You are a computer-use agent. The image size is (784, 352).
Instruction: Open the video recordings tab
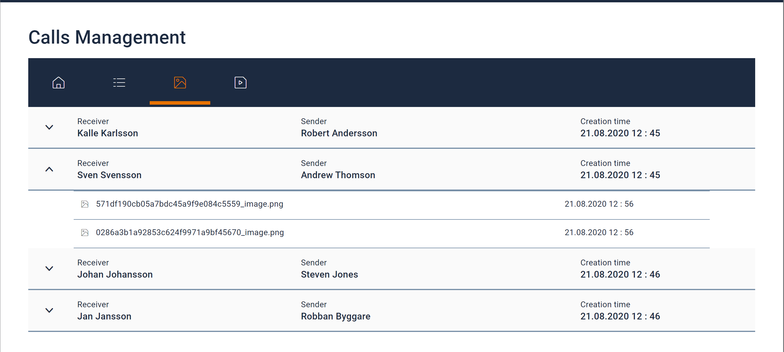(241, 83)
